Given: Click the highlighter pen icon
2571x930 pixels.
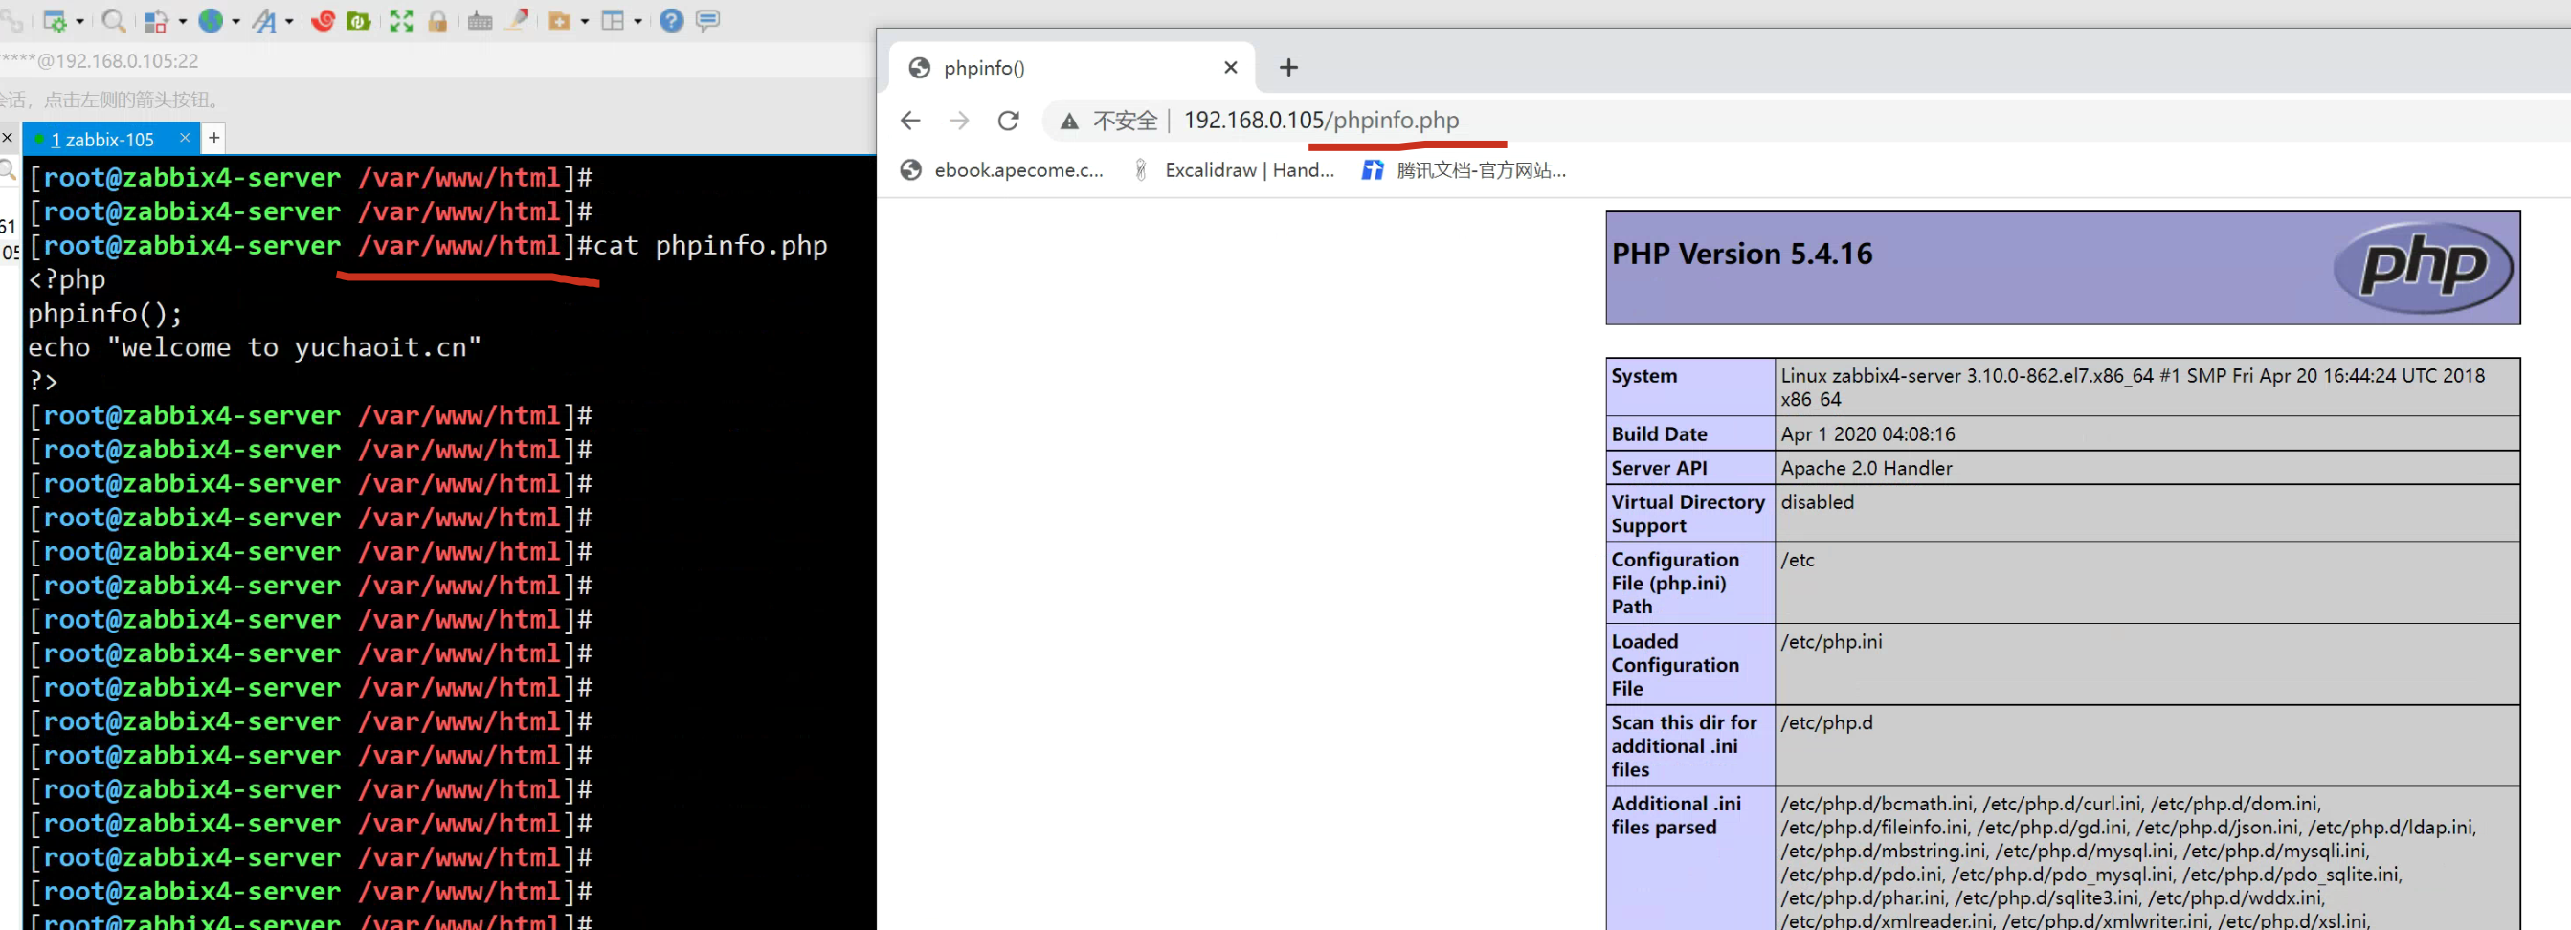Looking at the screenshot, I should tap(517, 20).
